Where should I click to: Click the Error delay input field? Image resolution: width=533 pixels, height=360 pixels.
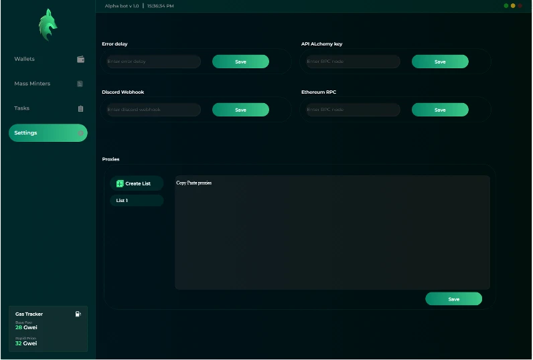tap(153, 62)
